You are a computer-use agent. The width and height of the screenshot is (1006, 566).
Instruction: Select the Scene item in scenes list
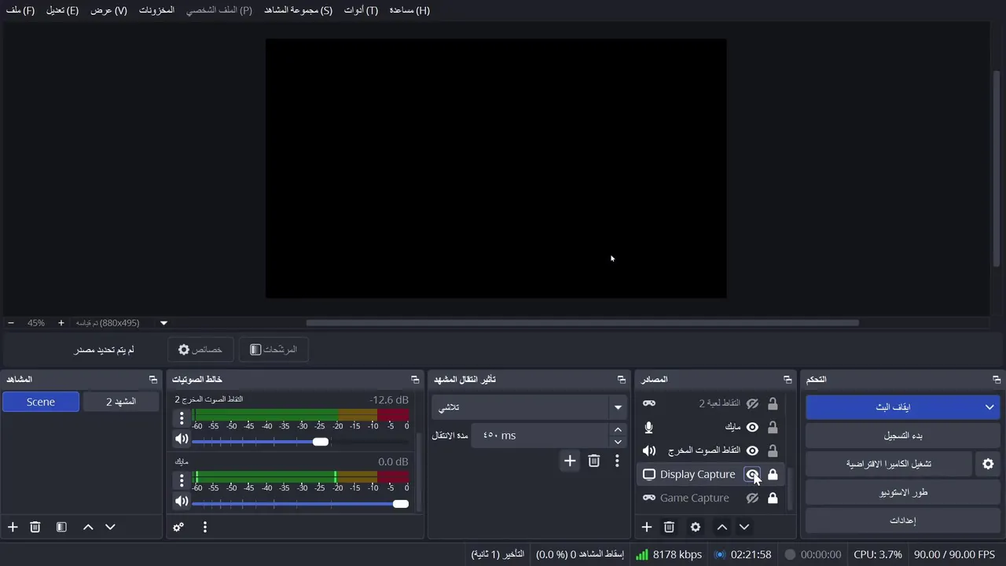tap(41, 402)
